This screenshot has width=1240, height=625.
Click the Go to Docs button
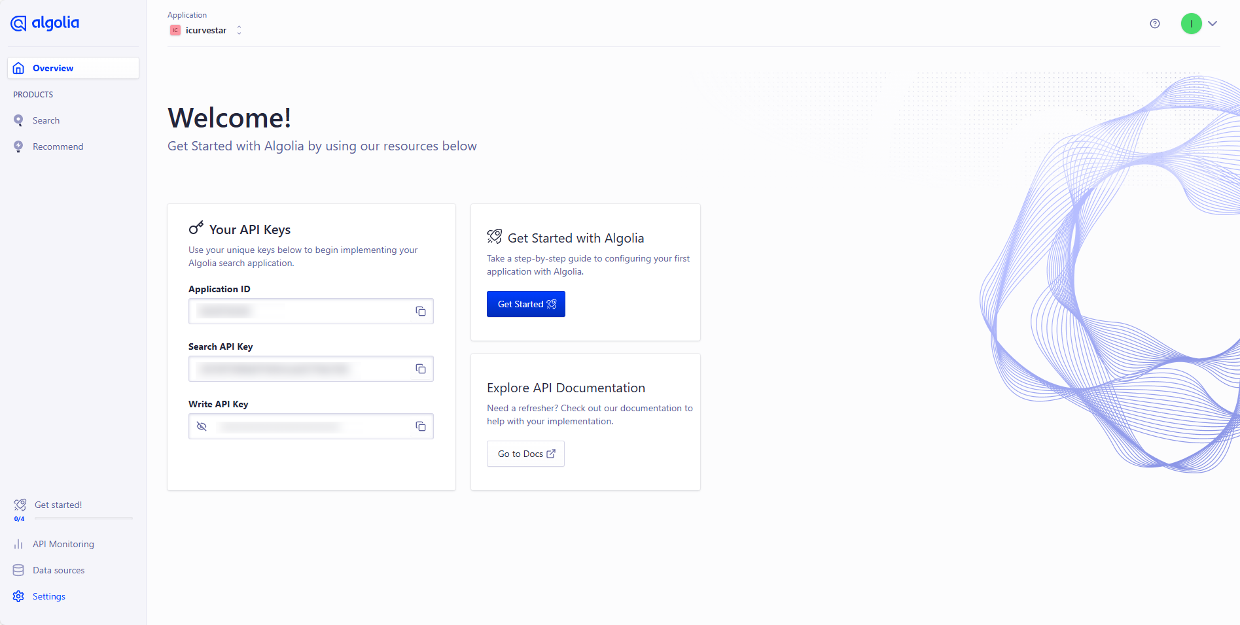click(525, 454)
